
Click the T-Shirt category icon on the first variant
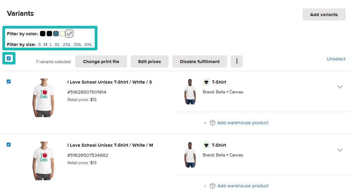point(206,82)
